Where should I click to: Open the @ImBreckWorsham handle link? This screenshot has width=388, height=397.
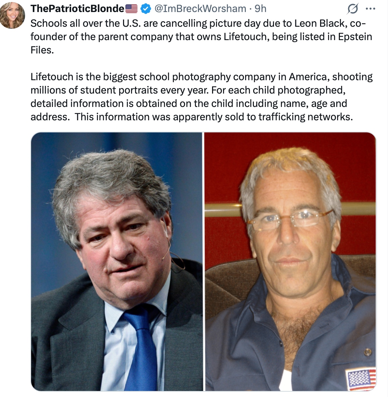point(200,9)
